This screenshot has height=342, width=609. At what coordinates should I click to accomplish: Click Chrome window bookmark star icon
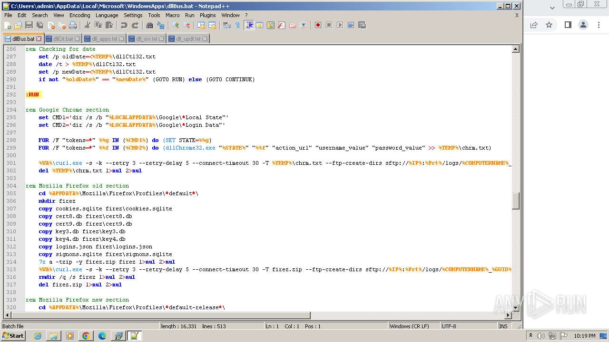[549, 25]
